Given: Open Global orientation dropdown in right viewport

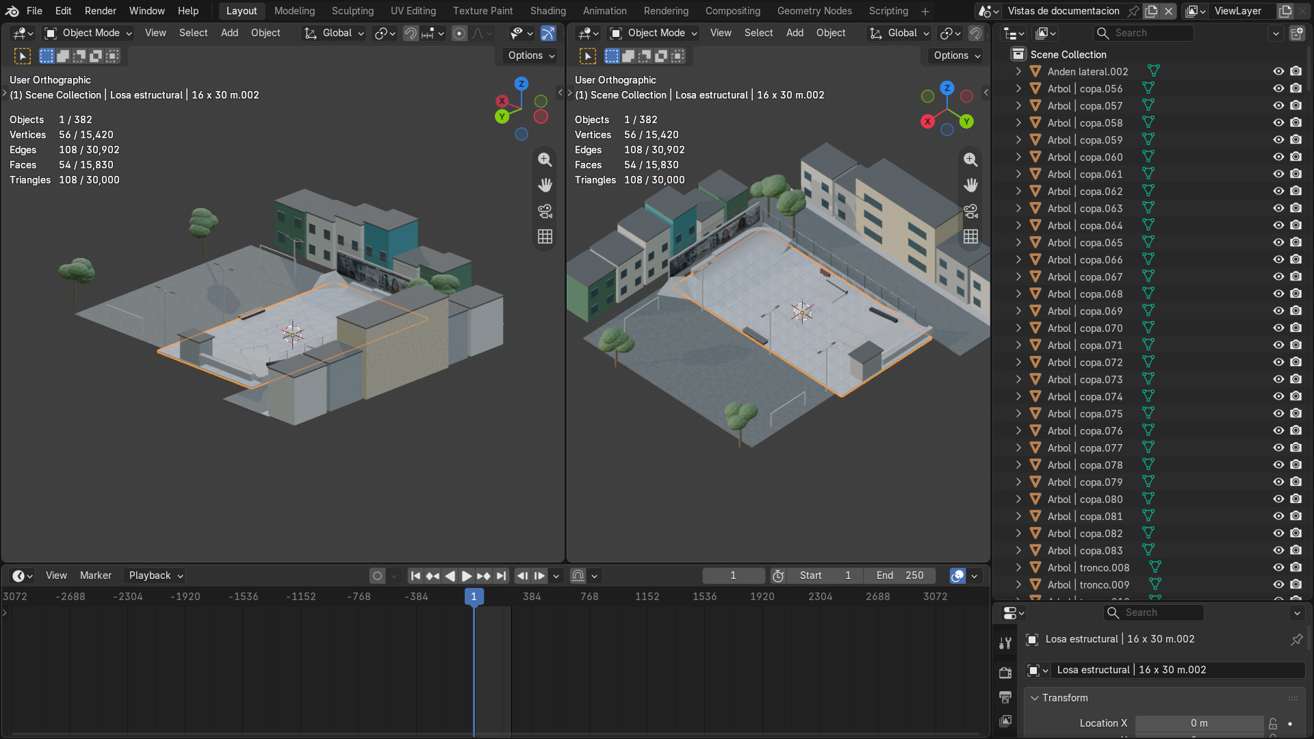Looking at the screenshot, I should point(899,33).
